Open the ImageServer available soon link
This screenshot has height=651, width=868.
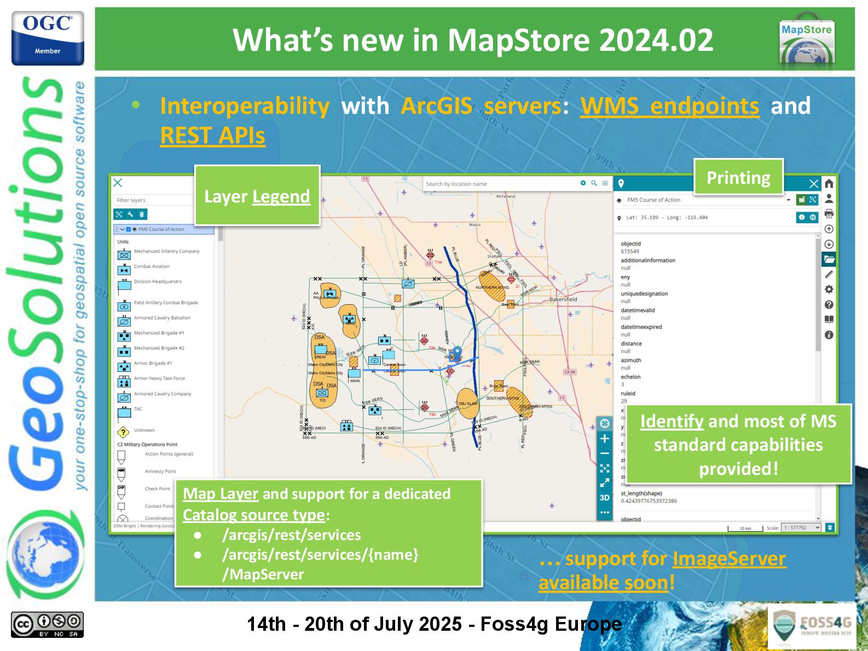662,571
